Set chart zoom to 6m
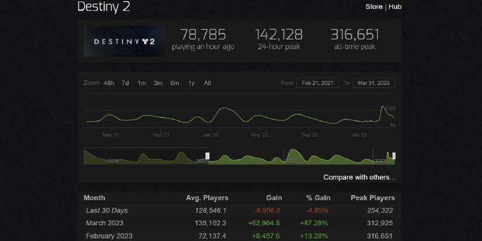Image resolution: width=482 pixels, height=241 pixels. coord(175,83)
